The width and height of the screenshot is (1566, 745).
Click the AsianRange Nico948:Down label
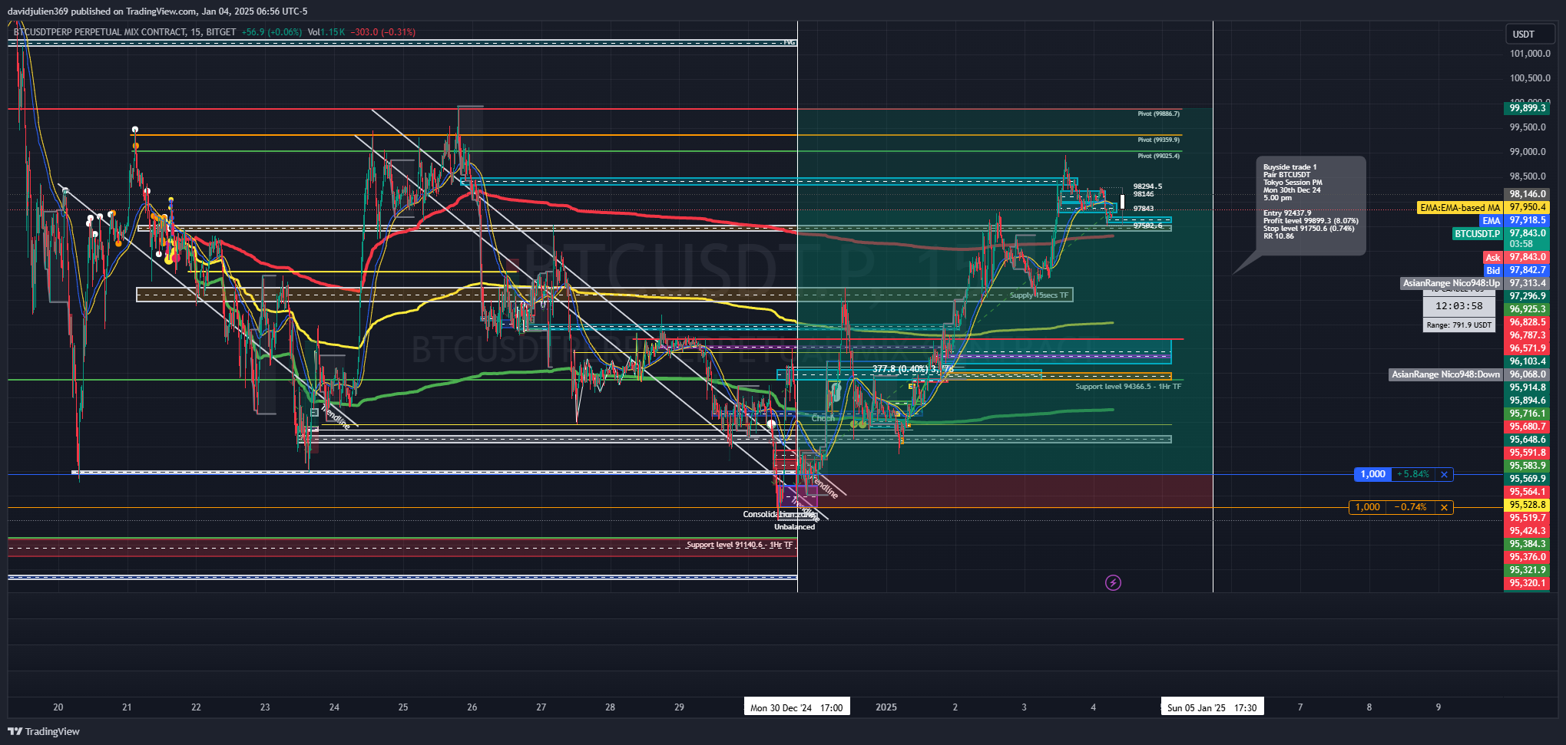(1445, 374)
